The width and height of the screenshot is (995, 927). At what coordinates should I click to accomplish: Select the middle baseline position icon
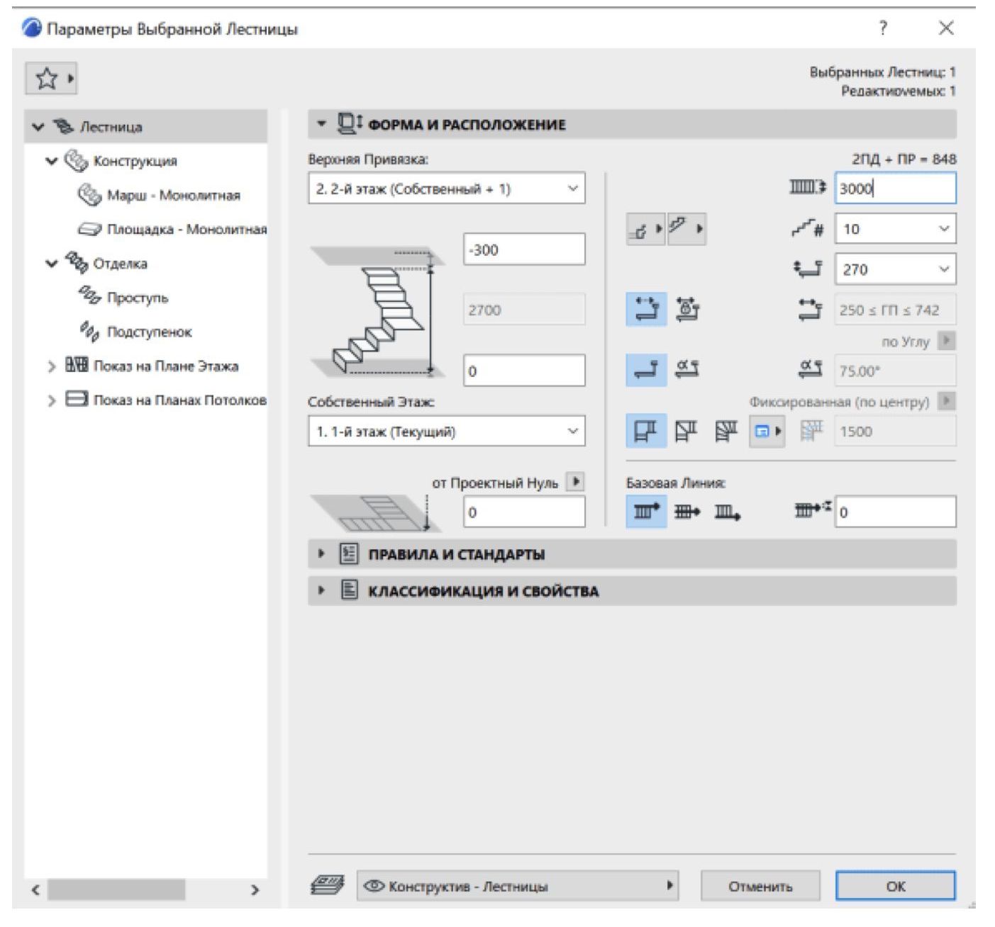click(687, 512)
